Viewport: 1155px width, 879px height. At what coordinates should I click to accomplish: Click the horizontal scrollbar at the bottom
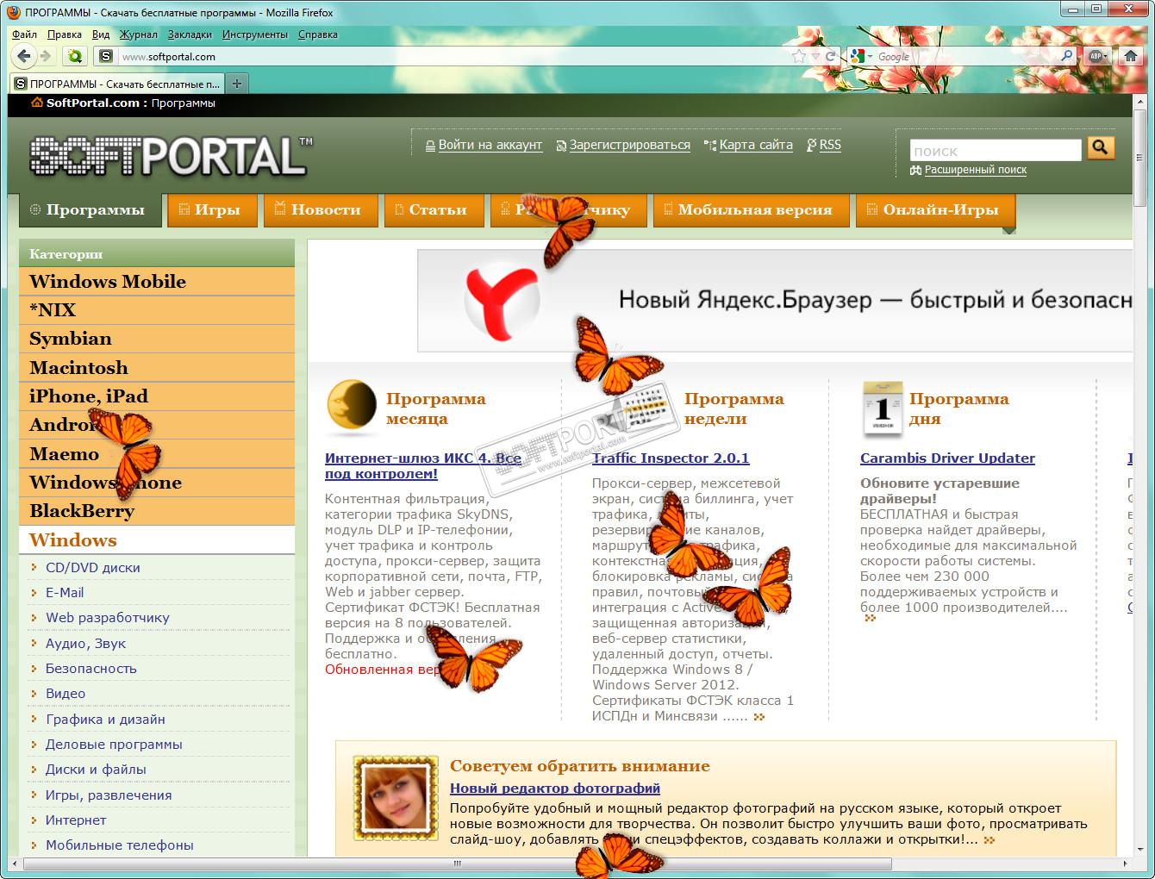458,863
